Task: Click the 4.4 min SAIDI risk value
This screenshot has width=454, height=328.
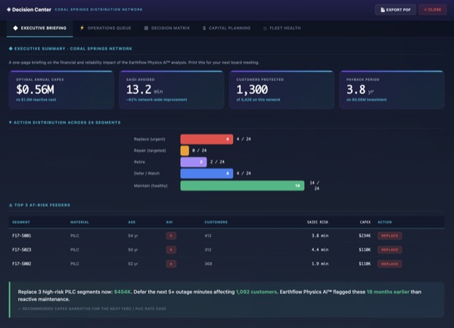Action: 320,250
